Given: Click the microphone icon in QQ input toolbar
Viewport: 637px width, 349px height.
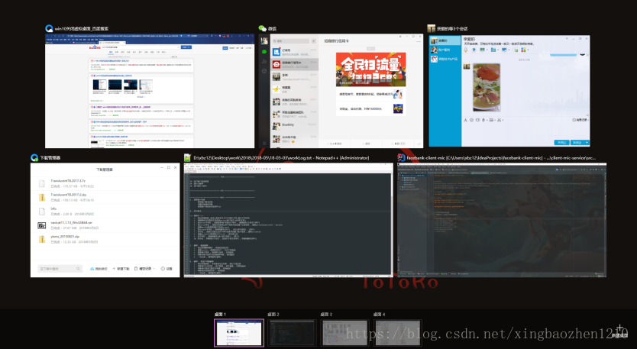Looking at the screenshot, I should [x=483, y=120].
